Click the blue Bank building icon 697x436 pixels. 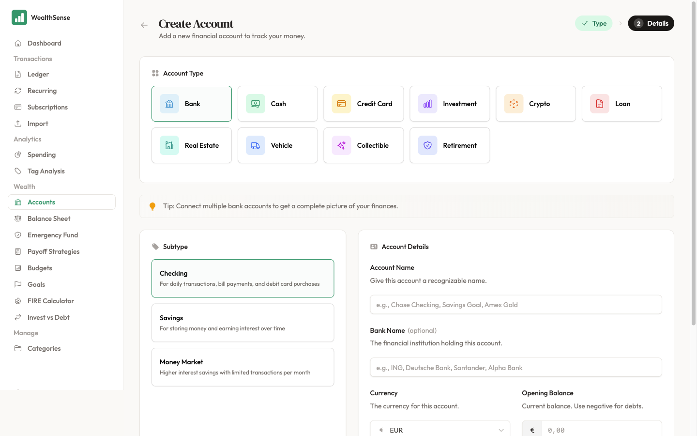pos(169,104)
